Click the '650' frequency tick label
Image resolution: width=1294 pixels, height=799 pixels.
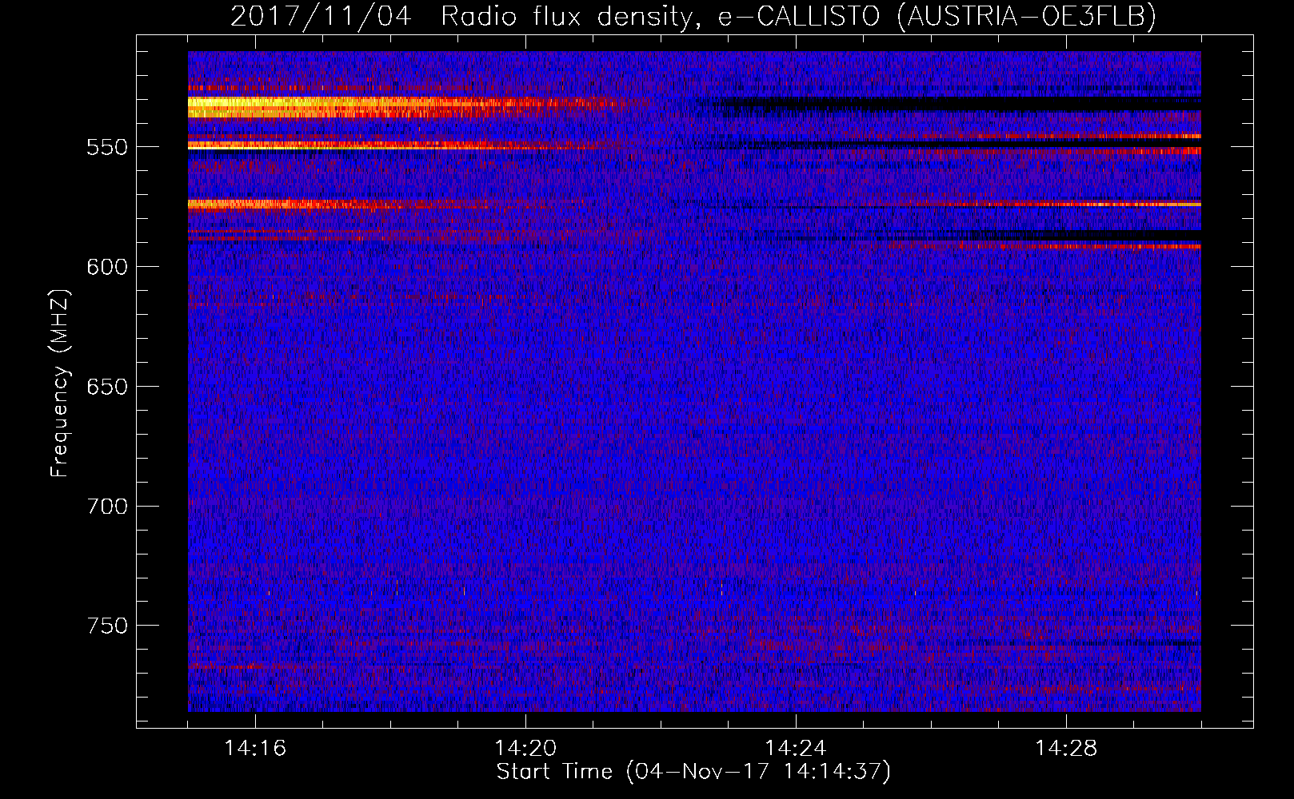pos(107,387)
